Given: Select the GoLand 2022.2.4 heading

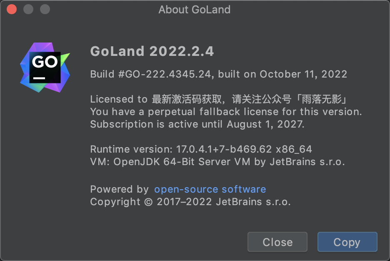Looking at the screenshot, I should coord(152,51).
